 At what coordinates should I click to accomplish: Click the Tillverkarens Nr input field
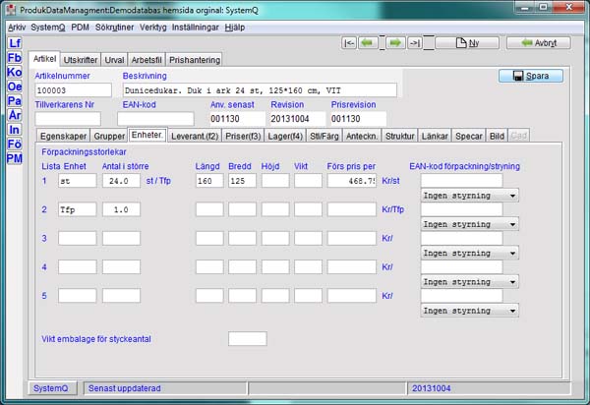tap(68, 119)
